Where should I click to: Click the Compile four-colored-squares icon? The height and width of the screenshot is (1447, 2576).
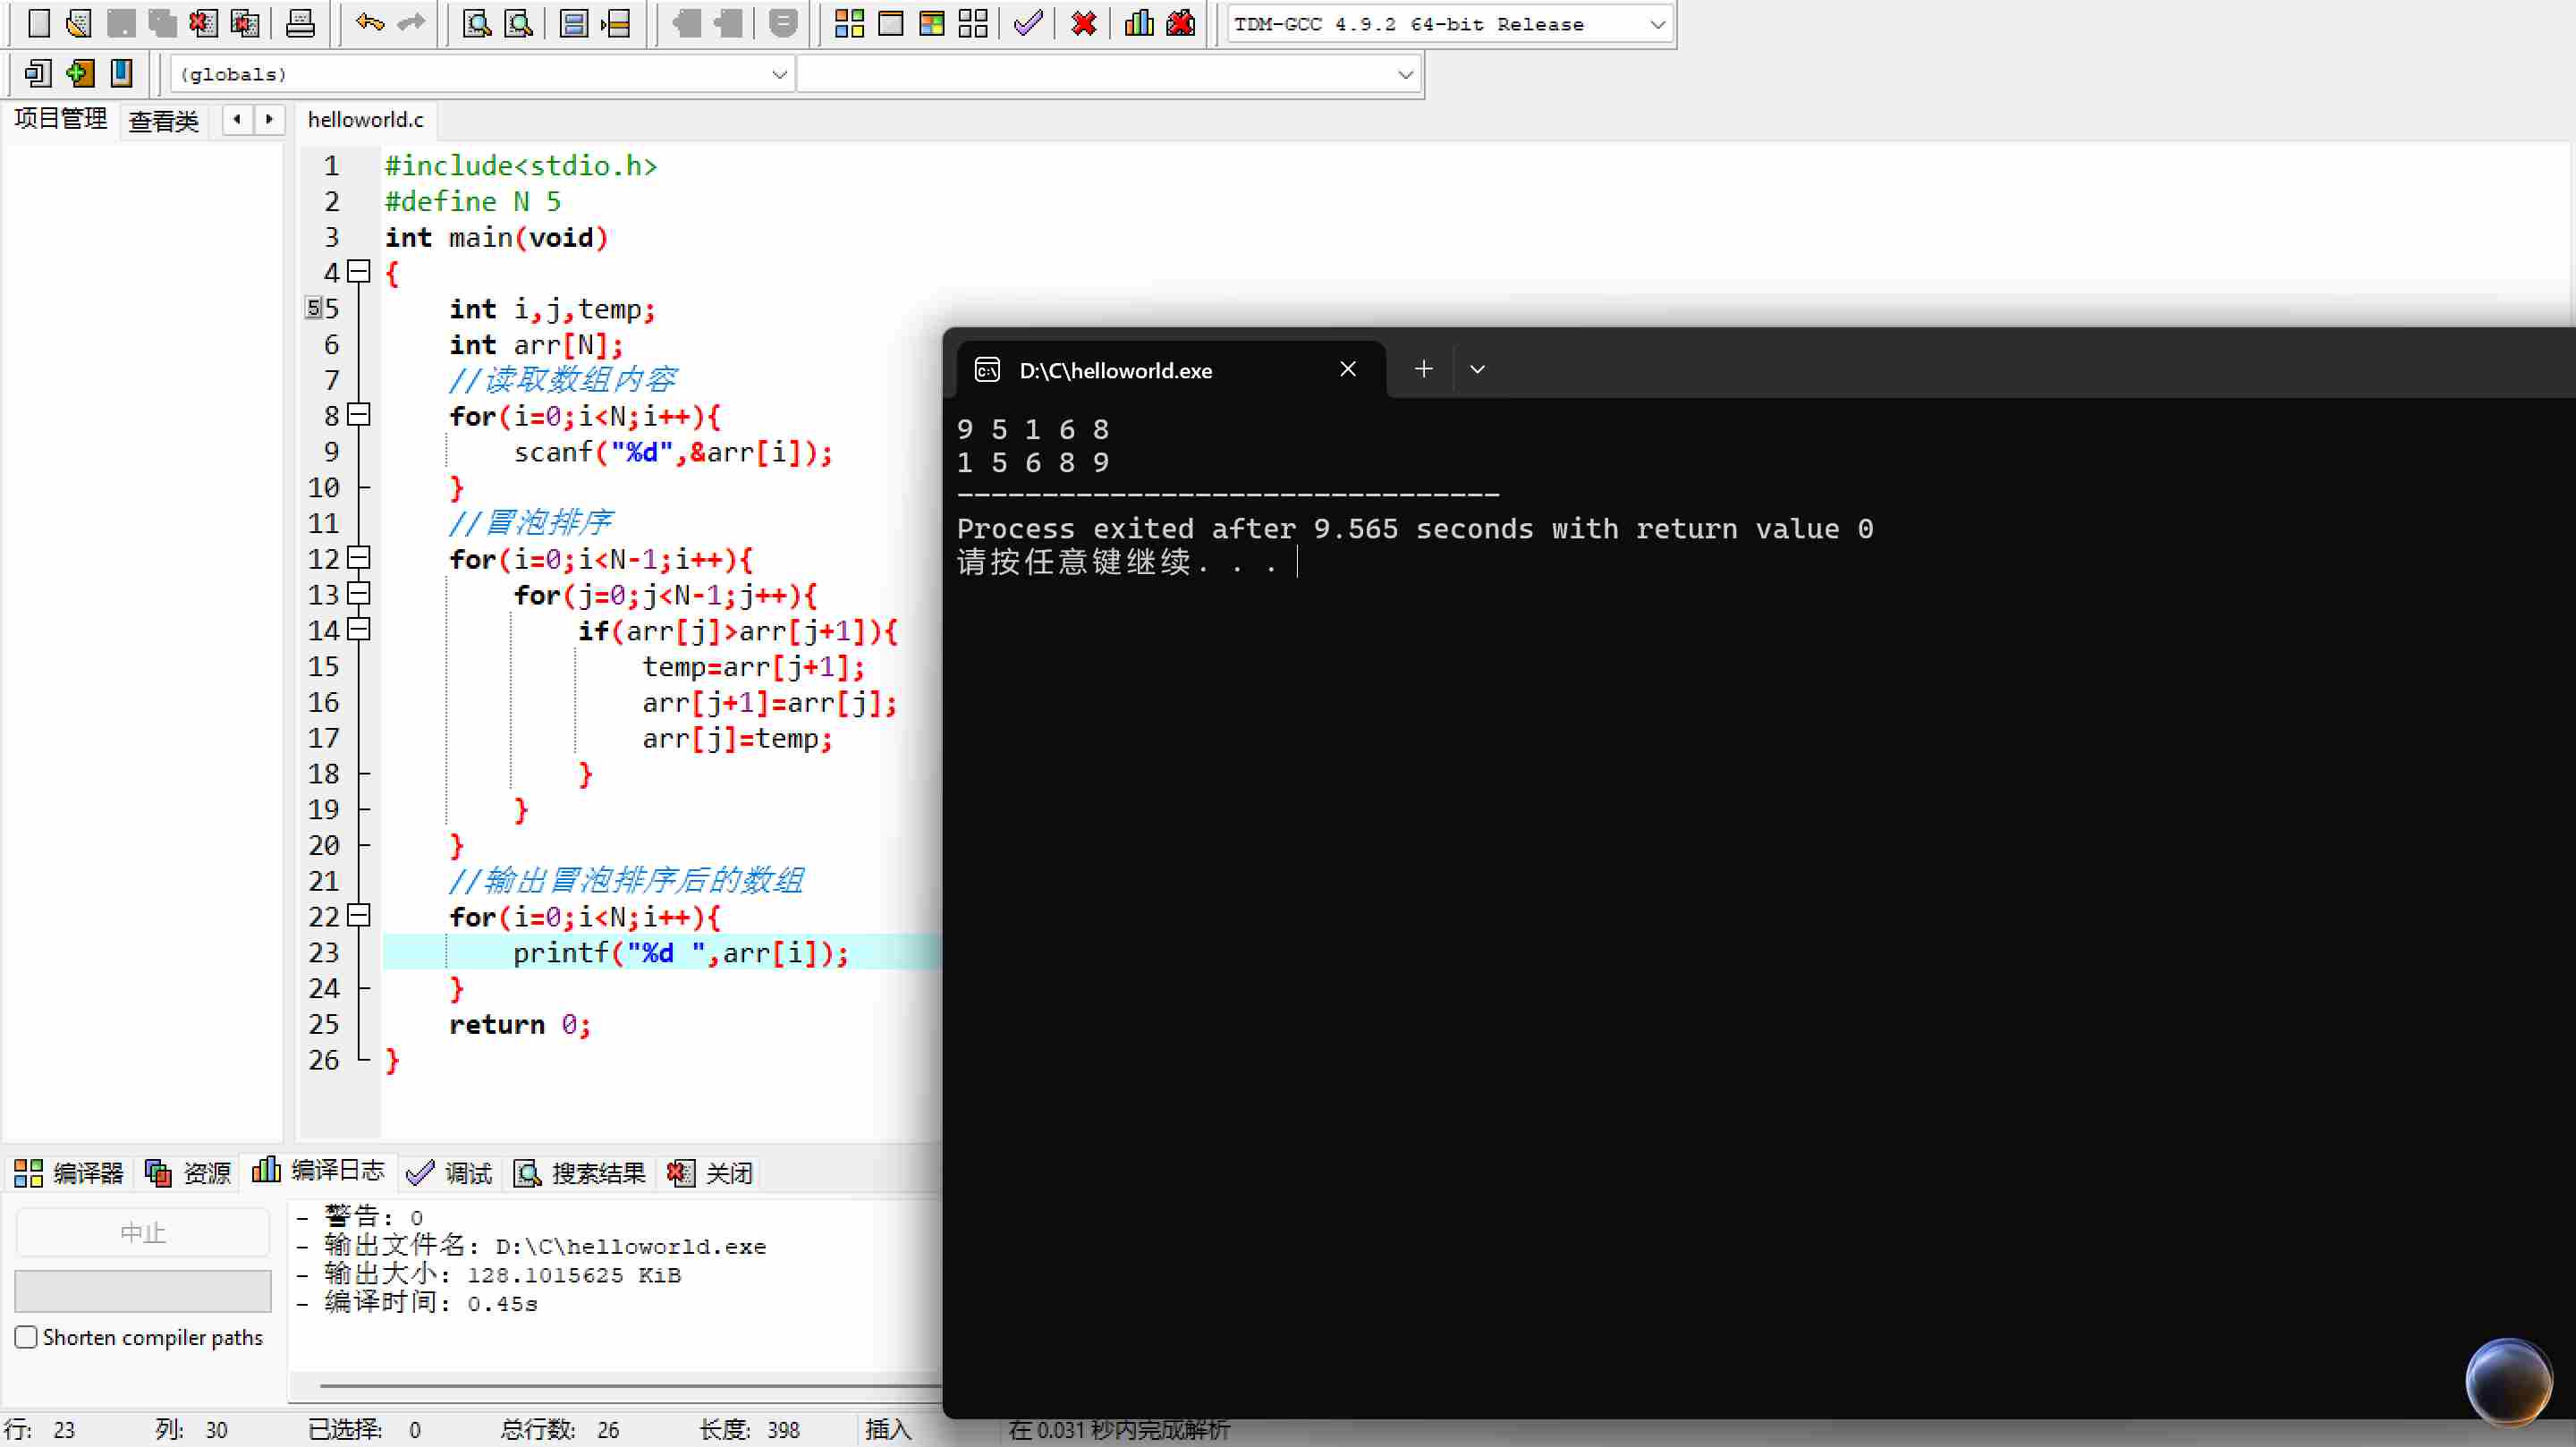[849, 22]
